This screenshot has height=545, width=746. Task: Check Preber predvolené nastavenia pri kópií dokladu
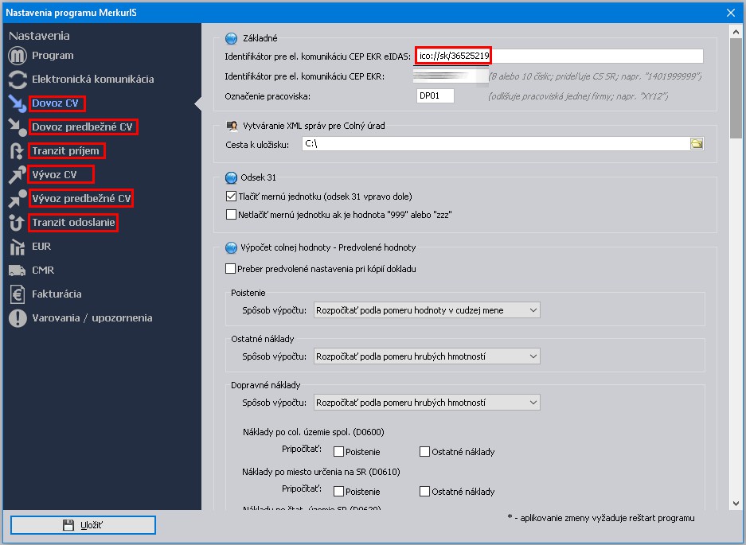[230, 269]
